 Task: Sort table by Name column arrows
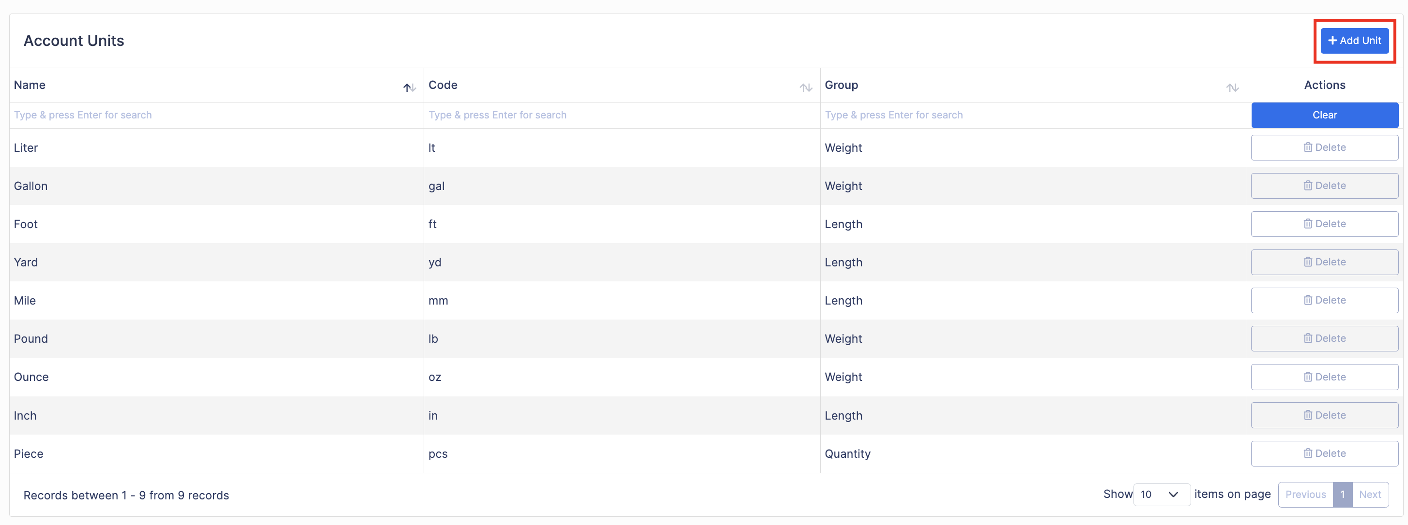click(410, 87)
